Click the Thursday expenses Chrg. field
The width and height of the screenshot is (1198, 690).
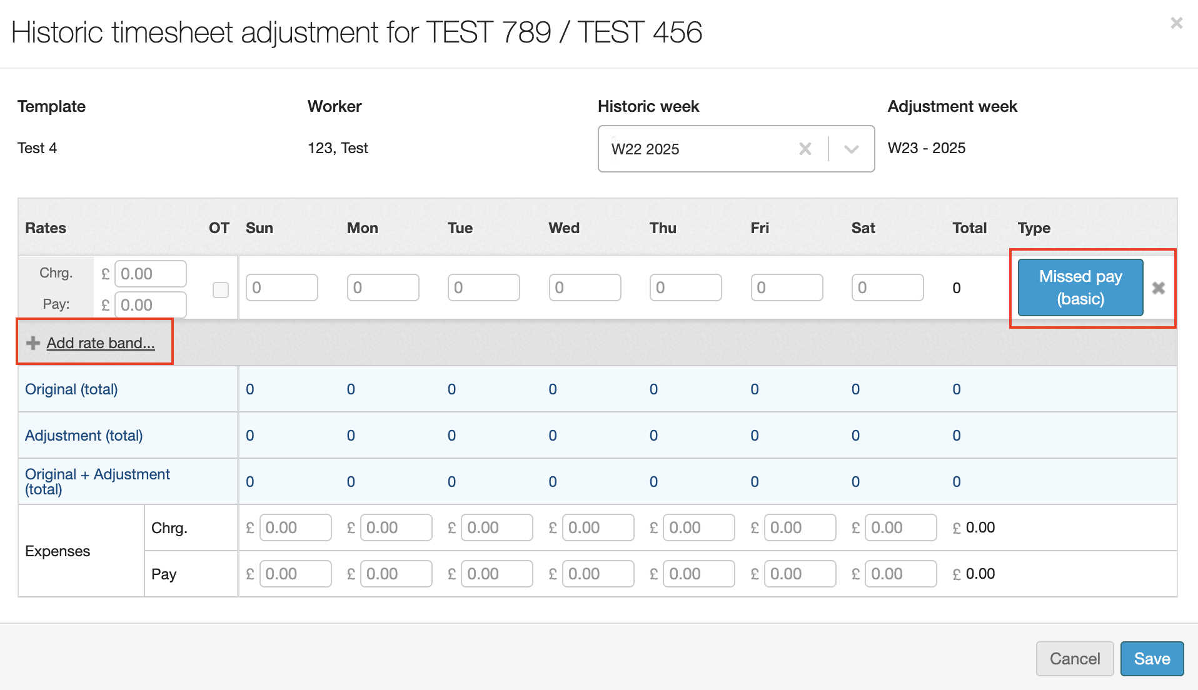[x=699, y=527]
